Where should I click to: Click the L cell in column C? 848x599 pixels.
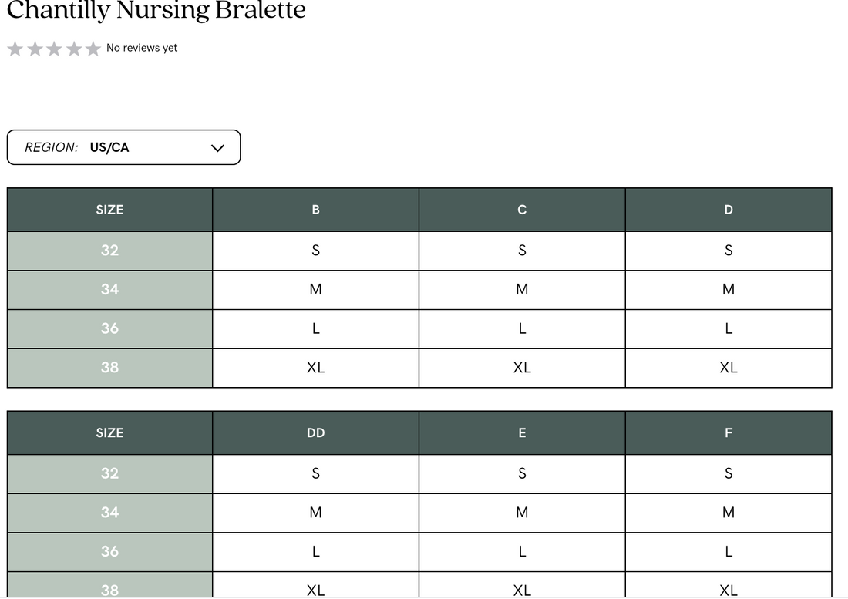coord(522,328)
